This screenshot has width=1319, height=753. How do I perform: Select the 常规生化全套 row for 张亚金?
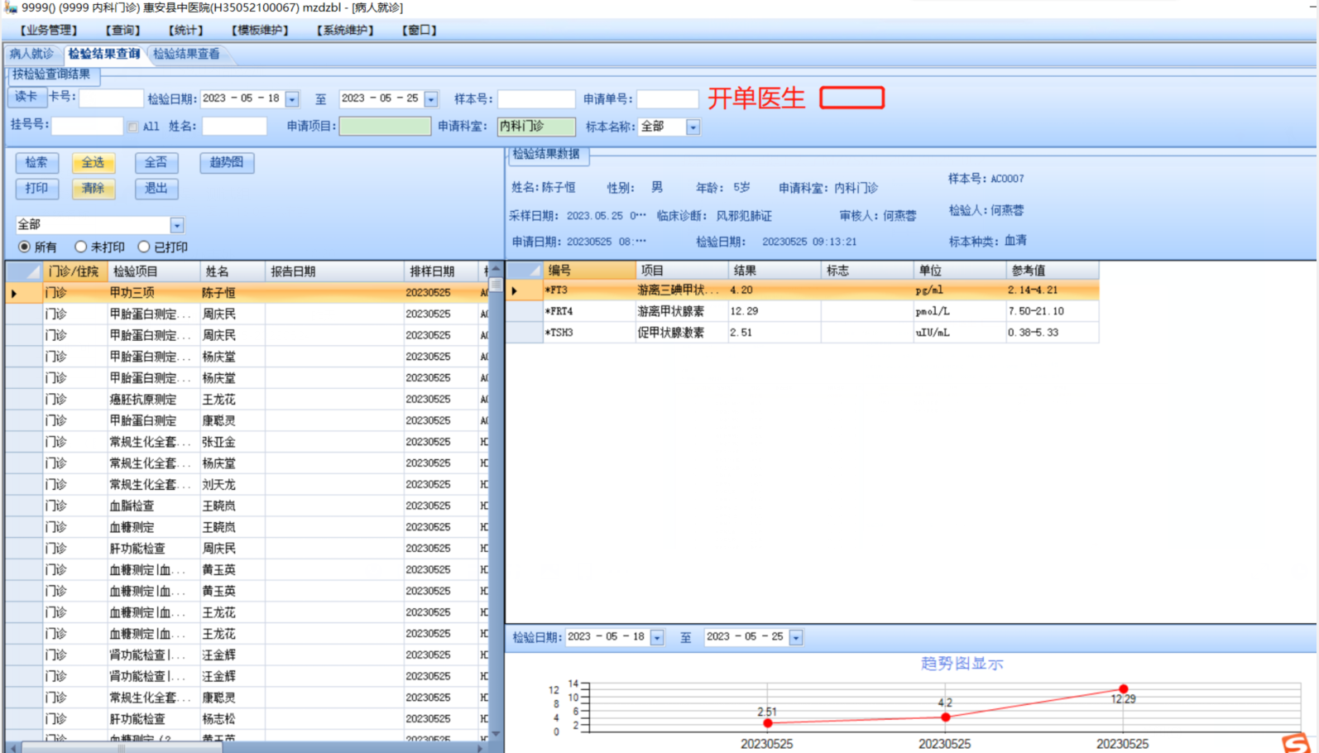pyautogui.click(x=248, y=443)
